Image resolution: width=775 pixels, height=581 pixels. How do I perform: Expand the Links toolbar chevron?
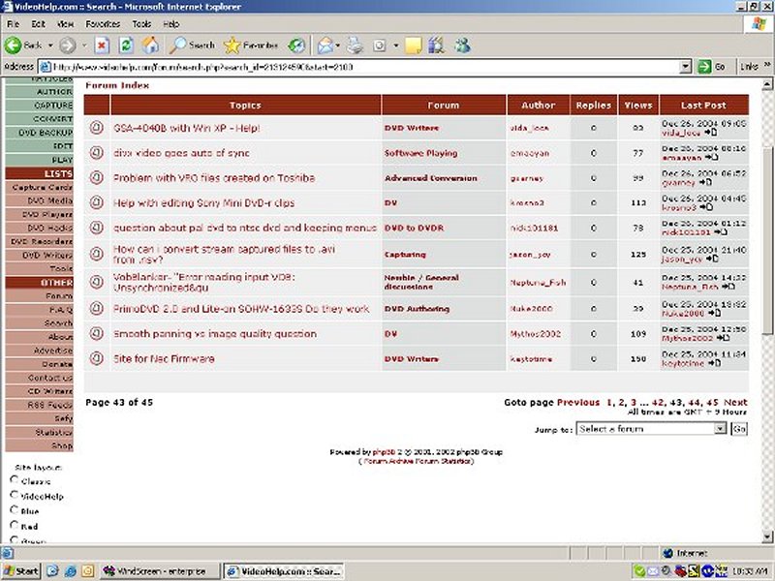(x=766, y=65)
